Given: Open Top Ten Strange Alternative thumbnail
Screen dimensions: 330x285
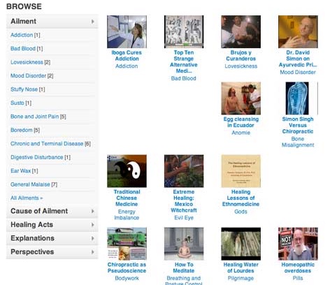Looking at the screenshot, I should (x=184, y=31).
